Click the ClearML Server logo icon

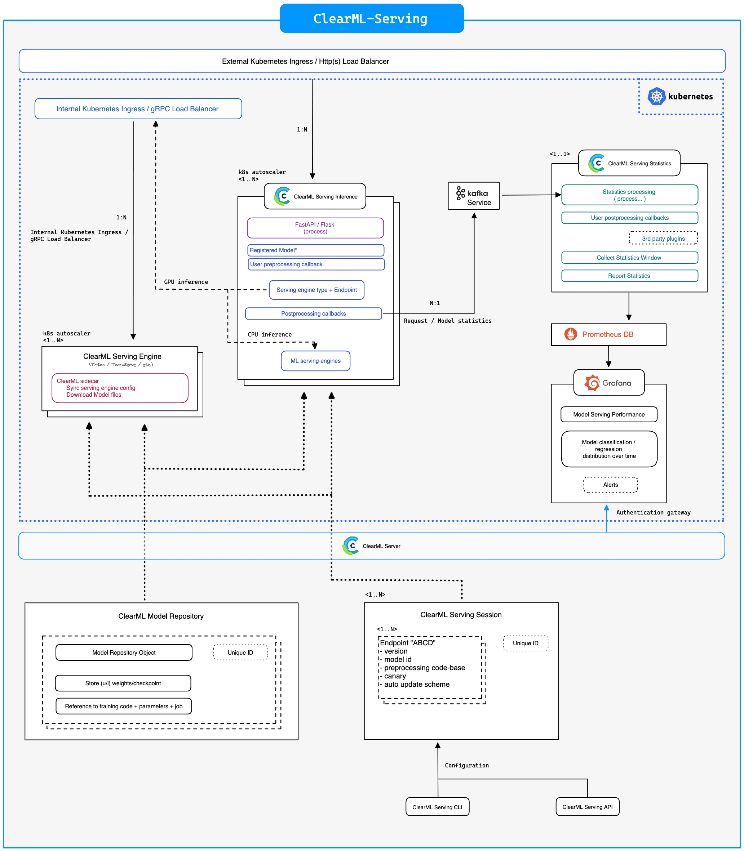351,546
